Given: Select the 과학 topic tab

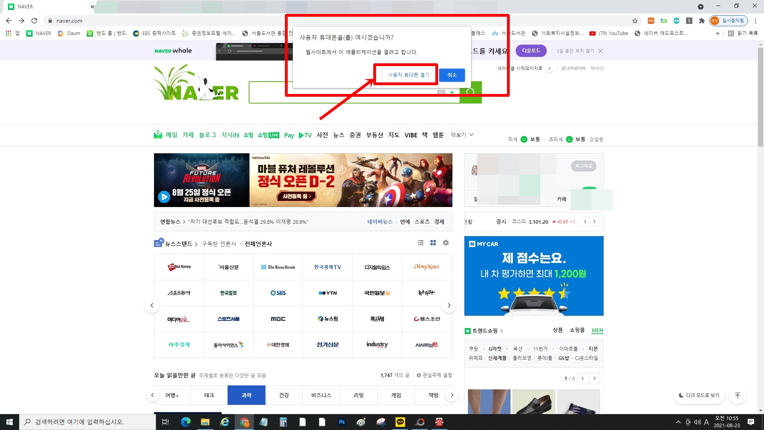Looking at the screenshot, I should pos(246,395).
